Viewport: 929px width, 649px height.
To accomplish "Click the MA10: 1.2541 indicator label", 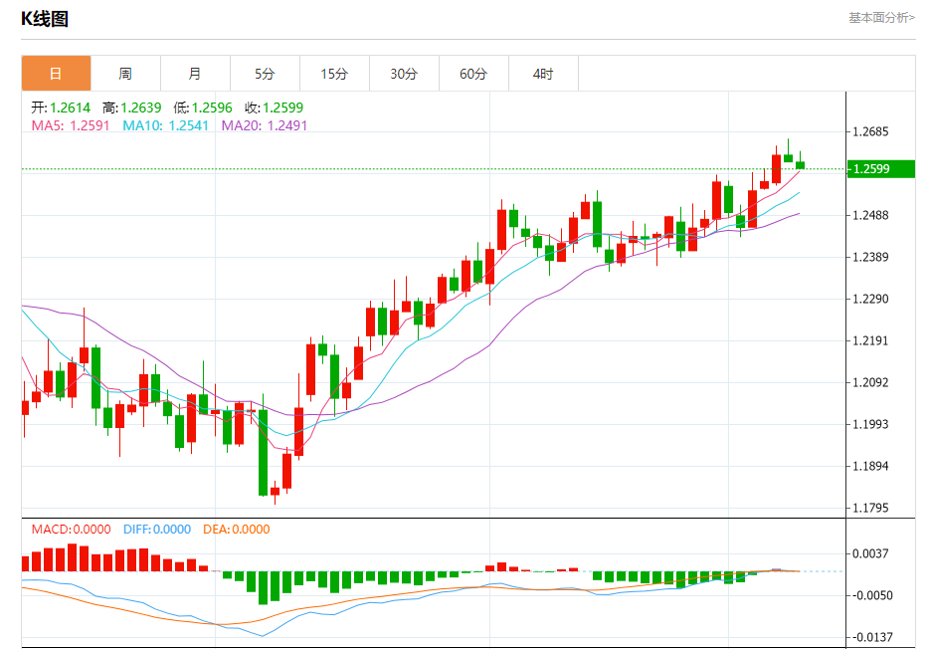I will (165, 125).
